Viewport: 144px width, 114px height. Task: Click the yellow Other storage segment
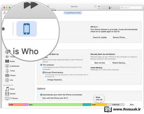[x=99, y=104]
